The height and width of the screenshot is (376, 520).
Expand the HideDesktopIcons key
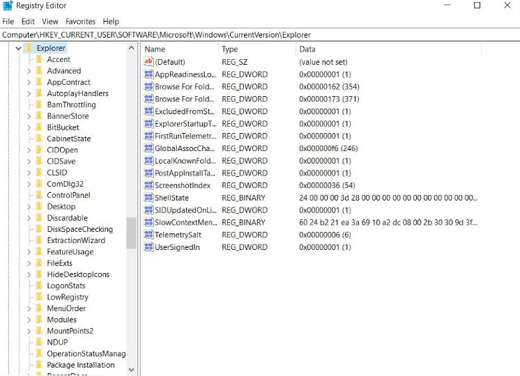click(29, 274)
